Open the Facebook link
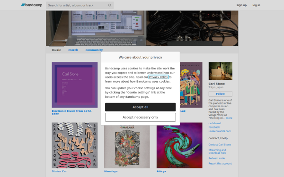Image resolution: width=284 pixels, height=177 pixels. point(214,127)
